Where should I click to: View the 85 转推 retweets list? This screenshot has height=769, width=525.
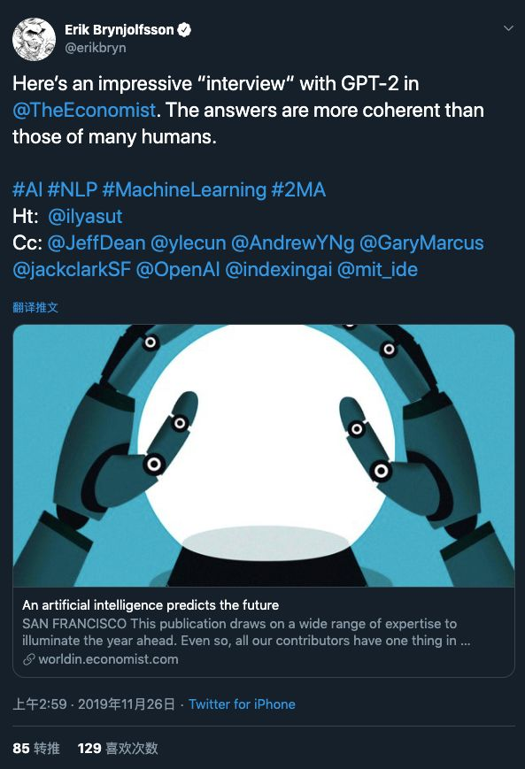(x=35, y=749)
